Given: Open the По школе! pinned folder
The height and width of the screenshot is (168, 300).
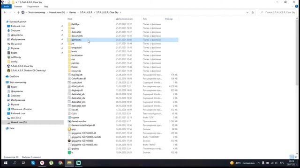Looking at the screenshot, I should (x=16, y=44).
